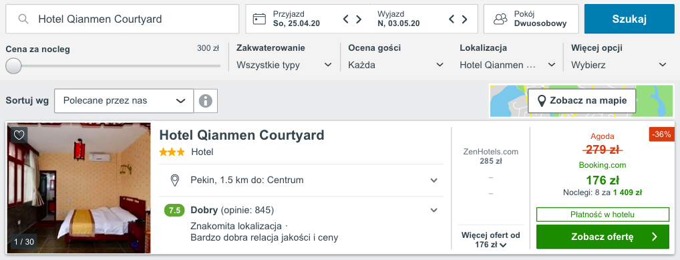
Task: Advance departure date with next arrow
Action: click(x=464, y=19)
